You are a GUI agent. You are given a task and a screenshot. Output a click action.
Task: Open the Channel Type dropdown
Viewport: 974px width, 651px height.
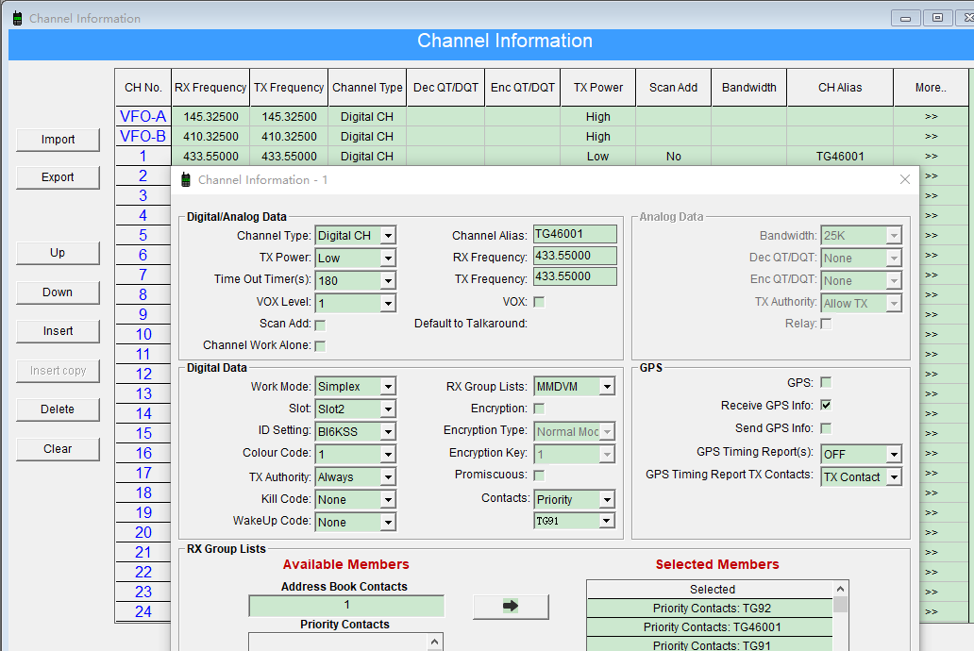tap(388, 236)
